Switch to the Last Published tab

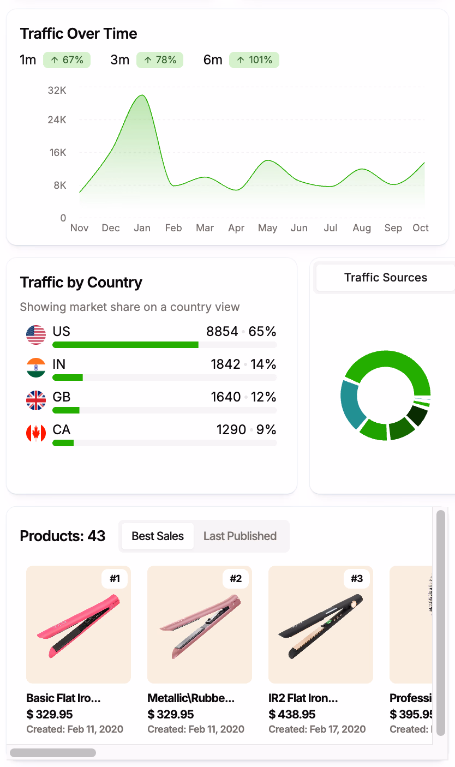click(x=240, y=536)
